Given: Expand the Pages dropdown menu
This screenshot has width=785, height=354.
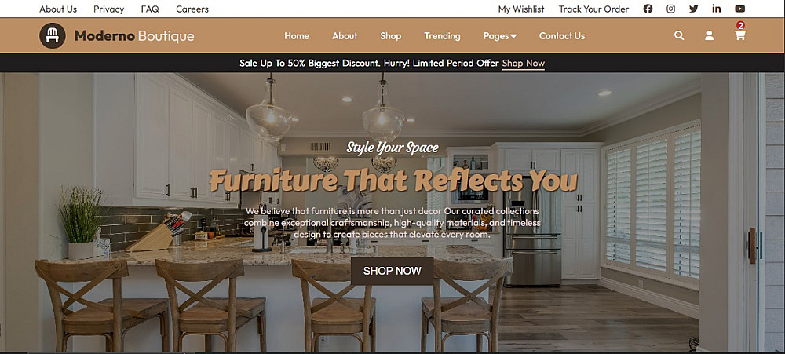Looking at the screenshot, I should (x=500, y=36).
